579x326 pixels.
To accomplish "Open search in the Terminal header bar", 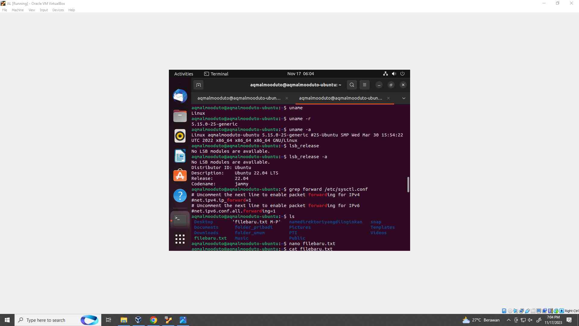I will click(x=352, y=85).
